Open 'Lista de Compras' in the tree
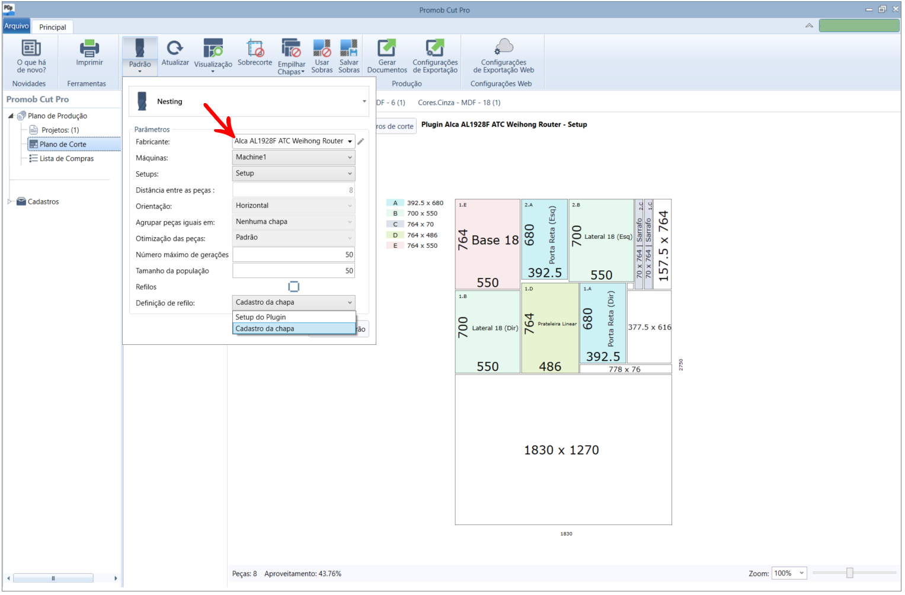The height and width of the screenshot is (595, 905). (66, 159)
